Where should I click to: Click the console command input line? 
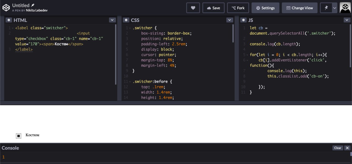(x=176, y=163)
